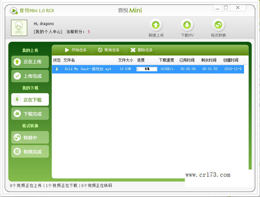260x197 pixels.
Task: Click the 音悦Mini app logo icon
Action: (x=14, y=11)
